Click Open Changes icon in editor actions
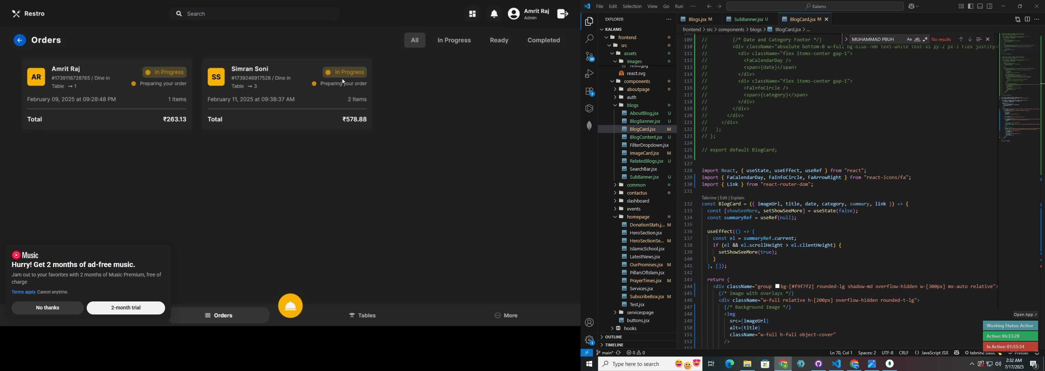This screenshot has height=371, width=1045. point(1017,20)
